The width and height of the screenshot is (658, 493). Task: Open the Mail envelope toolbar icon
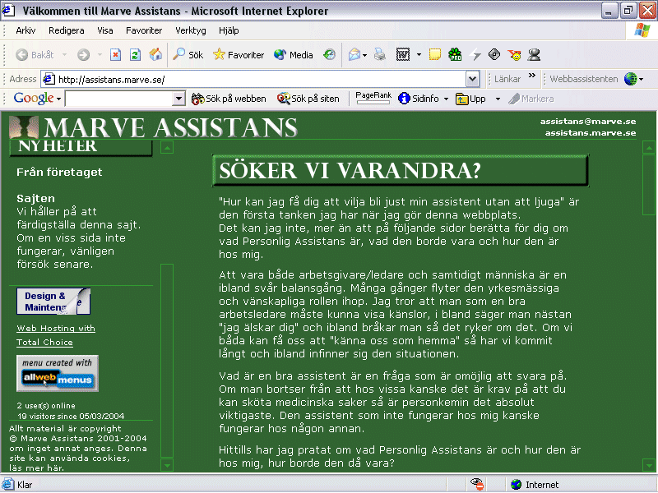click(354, 55)
